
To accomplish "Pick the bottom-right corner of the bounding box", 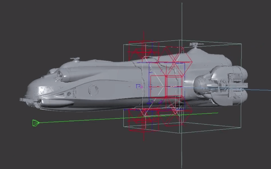I will point(241,128).
